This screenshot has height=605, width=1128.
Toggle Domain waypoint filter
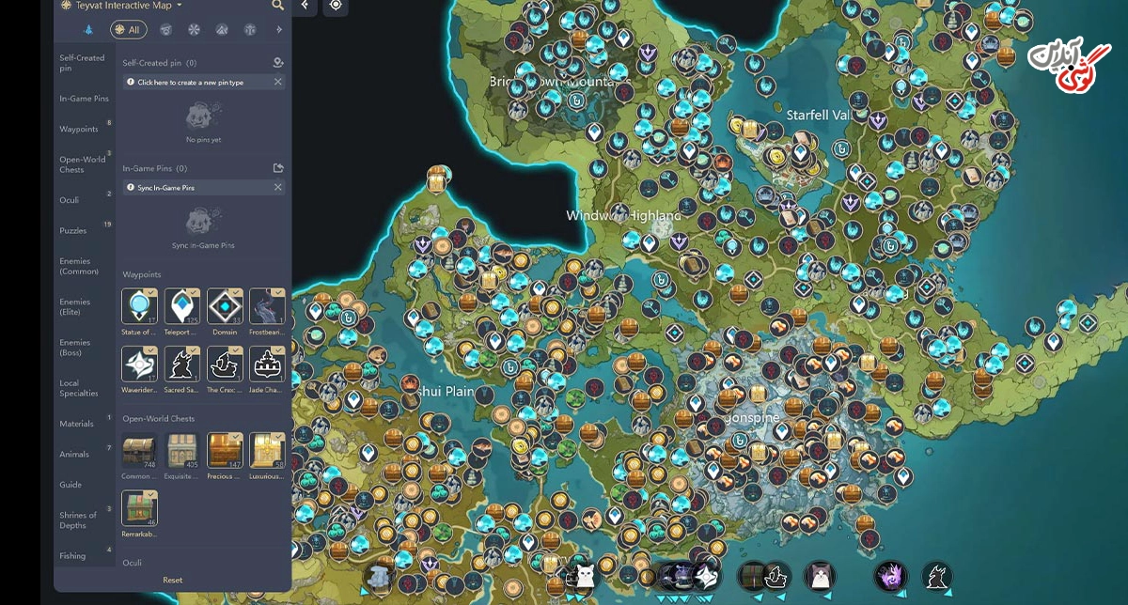point(225,306)
